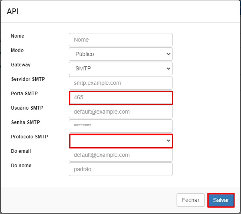
Task: Focus the Servidor SMTP input field
Action: 120,83
